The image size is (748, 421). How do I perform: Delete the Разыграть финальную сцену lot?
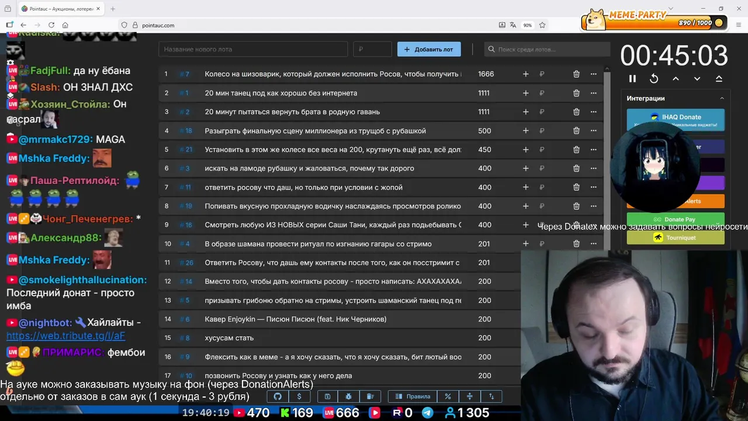coord(576,130)
